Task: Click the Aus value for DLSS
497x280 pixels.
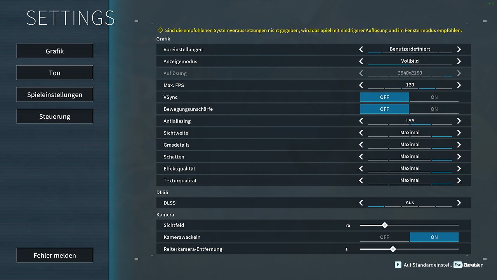Action: click(410, 203)
